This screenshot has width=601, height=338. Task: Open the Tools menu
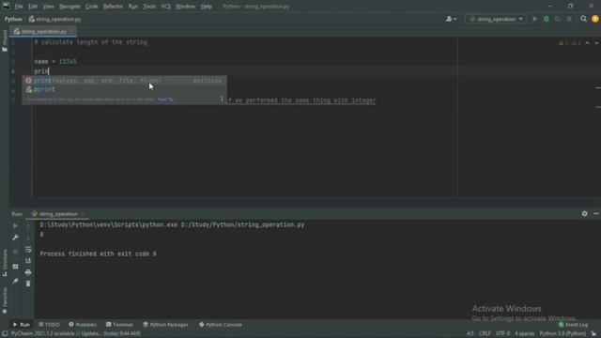pyautogui.click(x=149, y=7)
